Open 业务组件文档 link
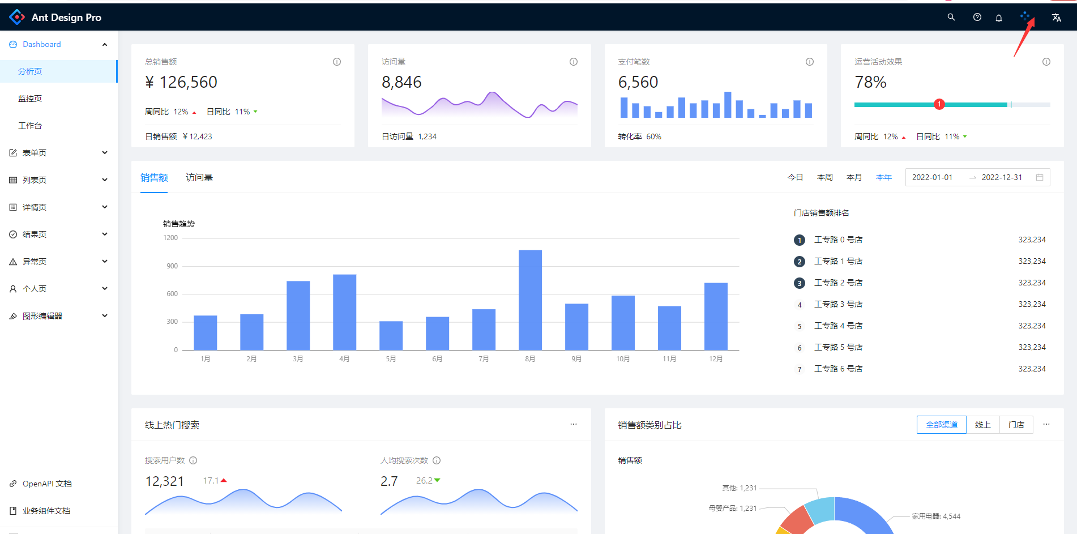The height and width of the screenshot is (534, 1077). (x=46, y=511)
